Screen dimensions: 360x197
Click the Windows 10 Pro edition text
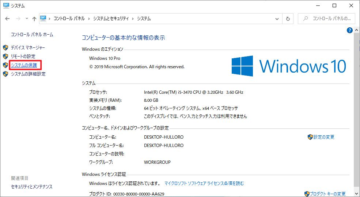coord(105,58)
